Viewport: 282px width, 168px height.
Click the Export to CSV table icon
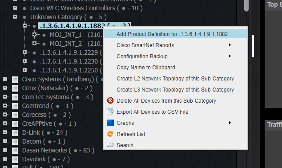coord(110,112)
